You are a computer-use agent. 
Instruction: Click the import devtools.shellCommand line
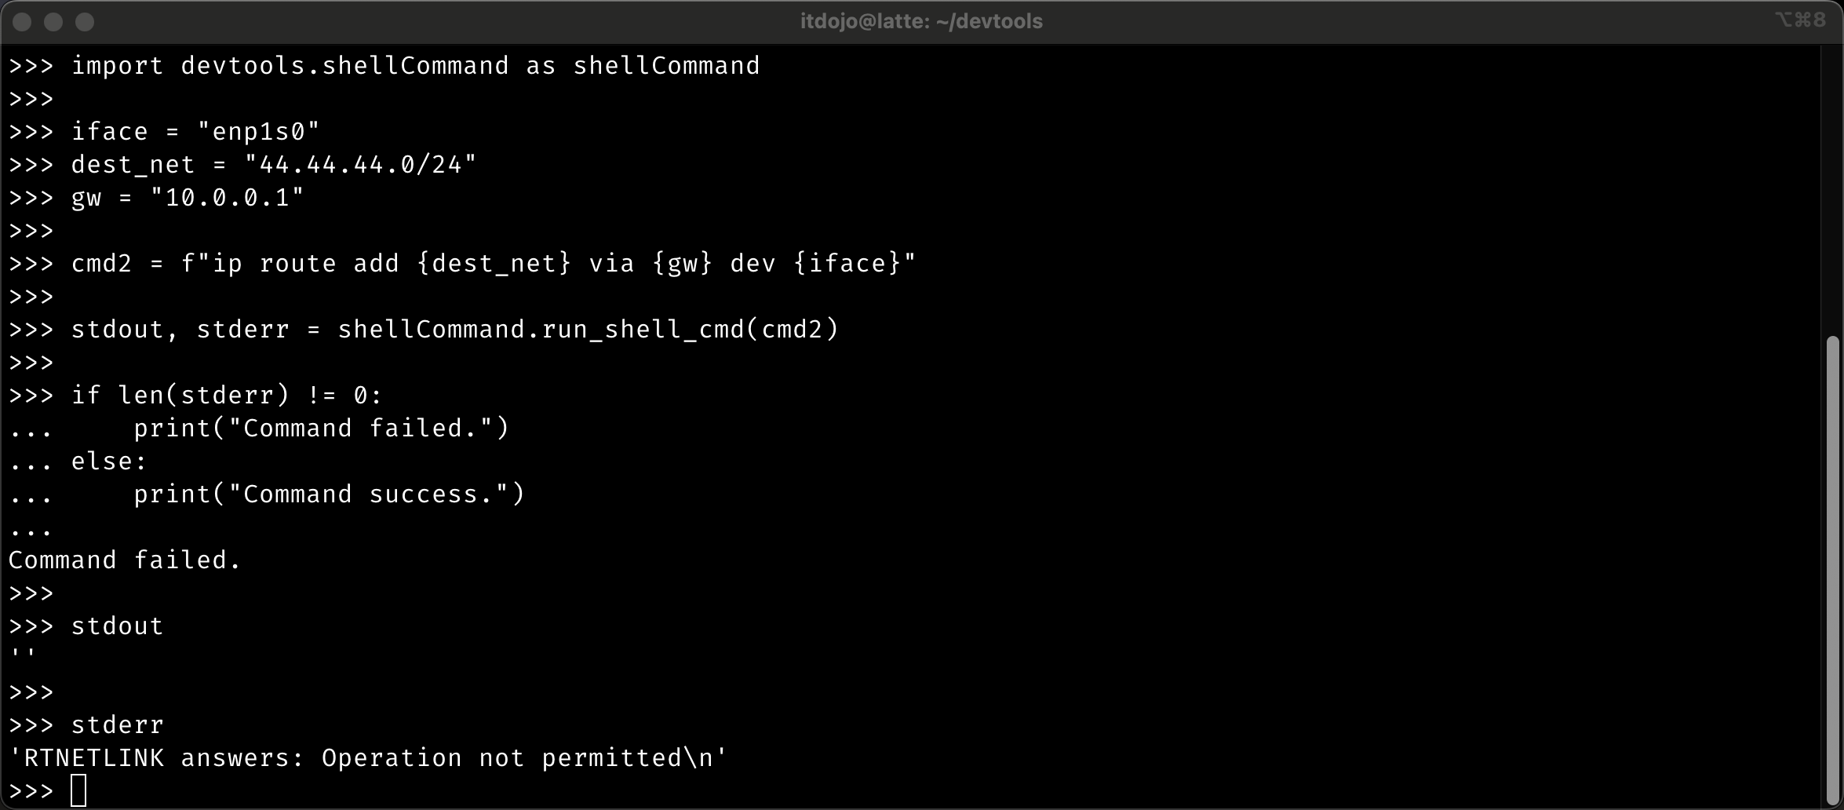[x=415, y=66]
